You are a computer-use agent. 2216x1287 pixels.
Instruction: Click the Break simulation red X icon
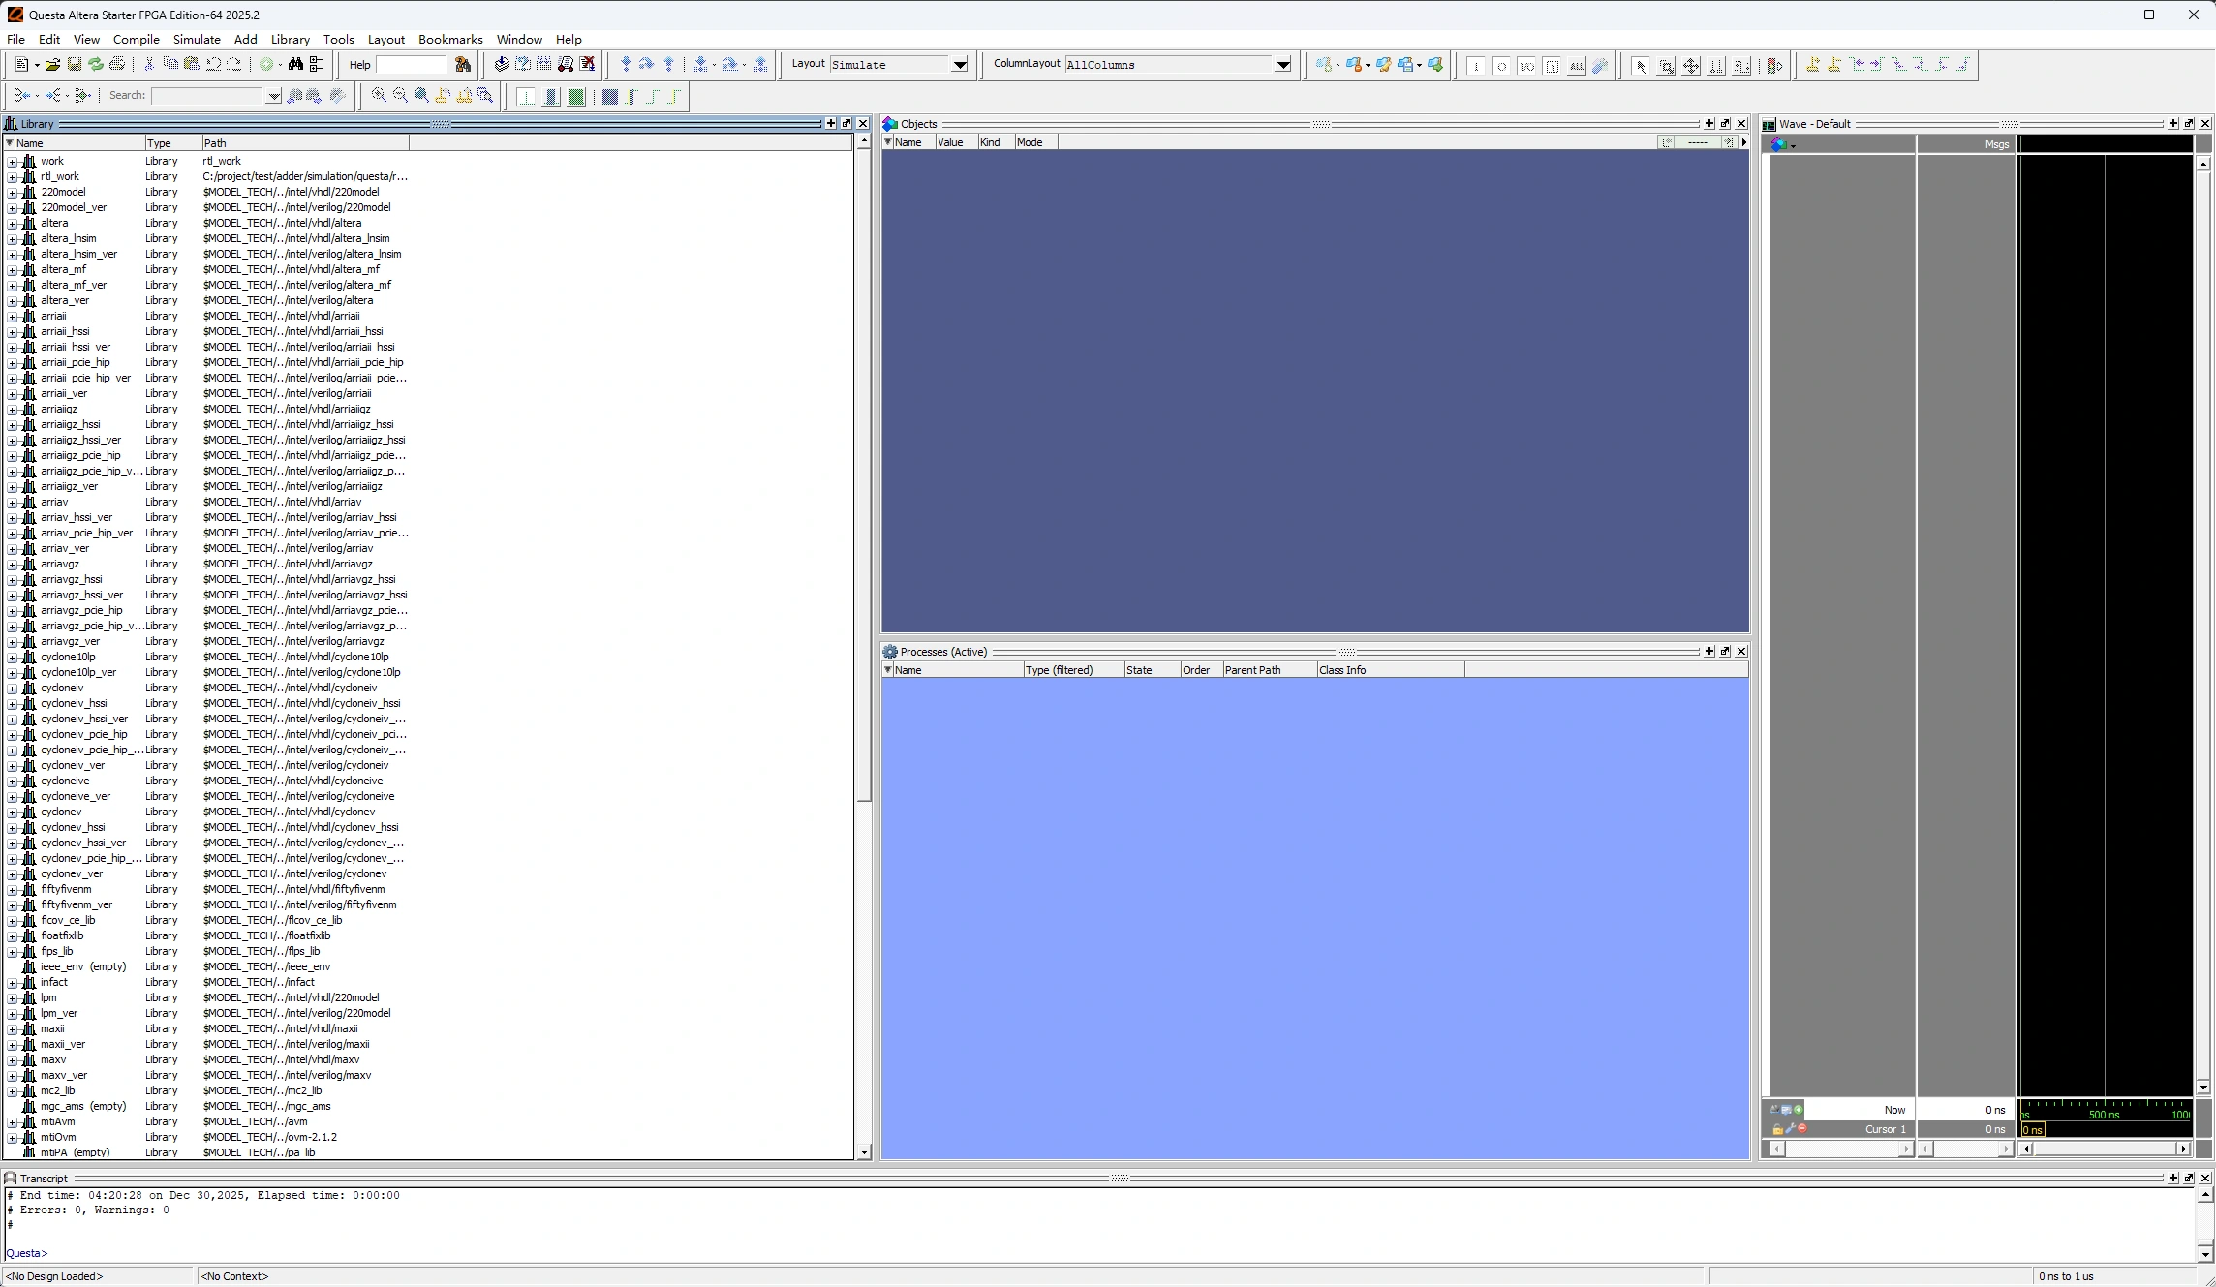587,65
